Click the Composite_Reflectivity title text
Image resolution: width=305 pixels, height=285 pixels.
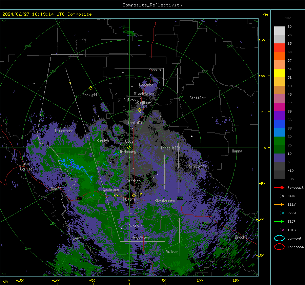coord(152,5)
